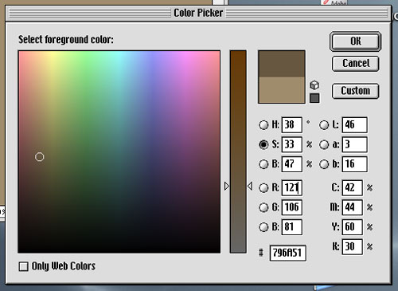Click the blue field showing 81
The image size is (398, 291).
pyautogui.click(x=292, y=227)
